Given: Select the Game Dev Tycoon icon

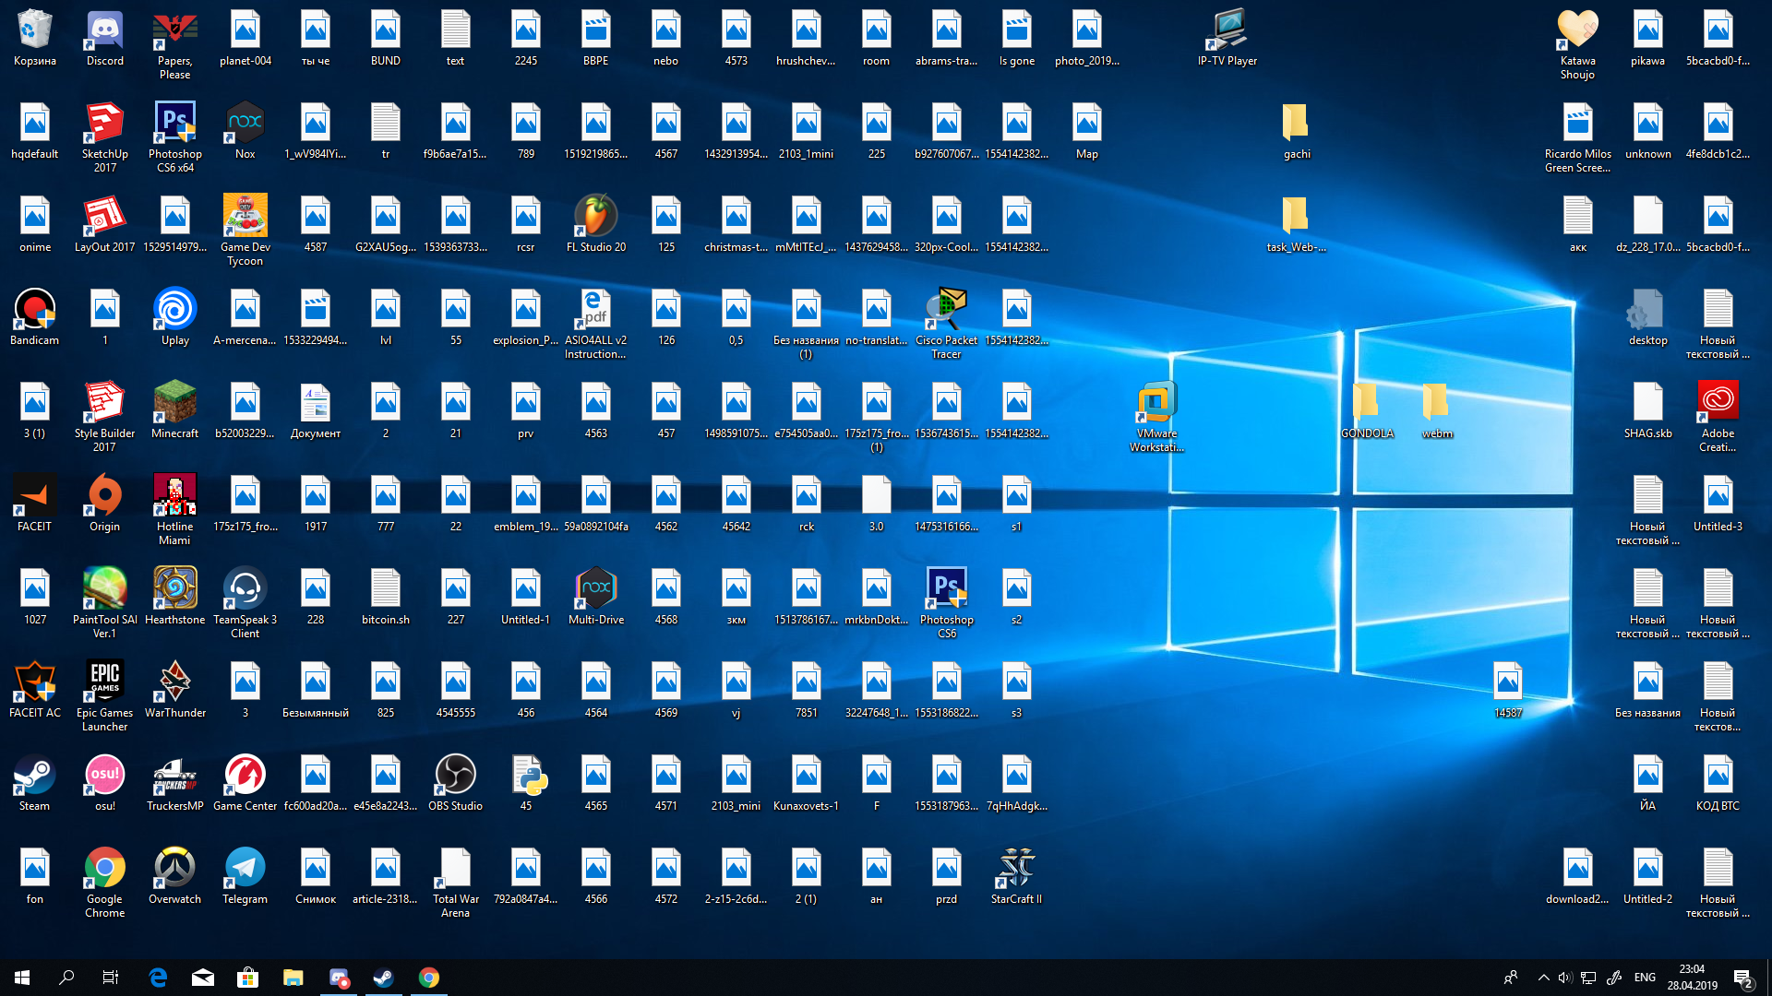Looking at the screenshot, I should coord(245,231).
